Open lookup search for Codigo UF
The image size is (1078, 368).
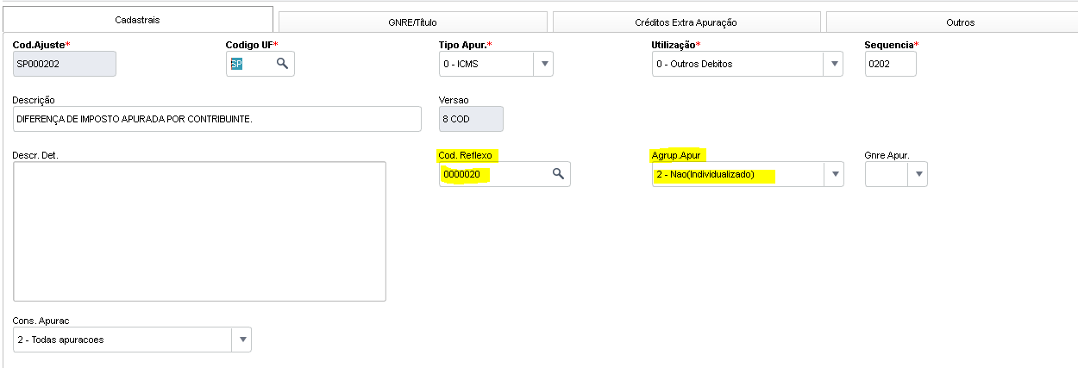pos(282,64)
